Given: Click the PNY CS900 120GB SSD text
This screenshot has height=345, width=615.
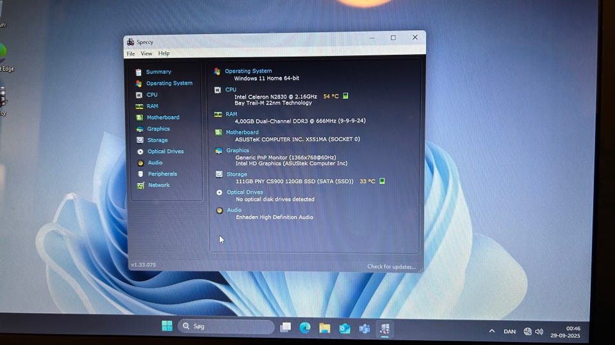Looking at the screenshot, I should click(295, 181).
